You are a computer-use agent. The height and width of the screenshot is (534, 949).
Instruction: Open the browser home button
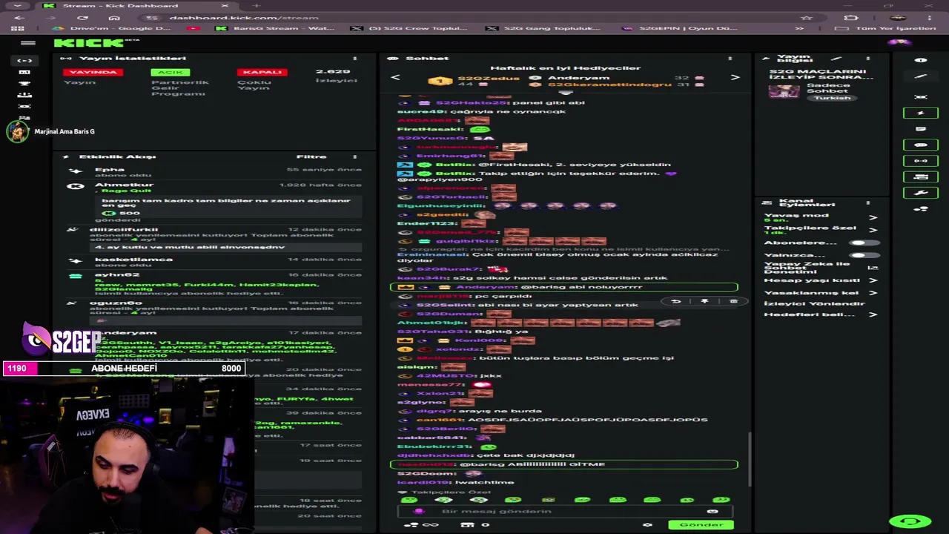tap(113, 18)
